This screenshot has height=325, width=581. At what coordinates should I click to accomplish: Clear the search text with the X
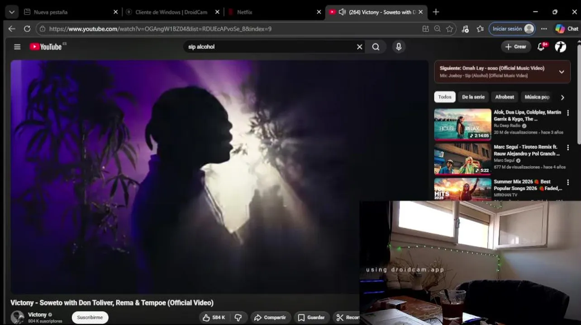click(x=359, y=46)
